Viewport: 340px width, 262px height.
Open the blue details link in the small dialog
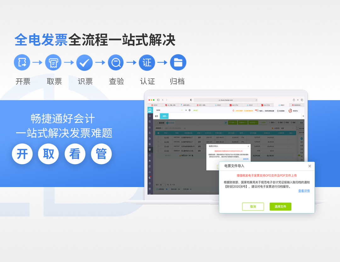(246, 159)
